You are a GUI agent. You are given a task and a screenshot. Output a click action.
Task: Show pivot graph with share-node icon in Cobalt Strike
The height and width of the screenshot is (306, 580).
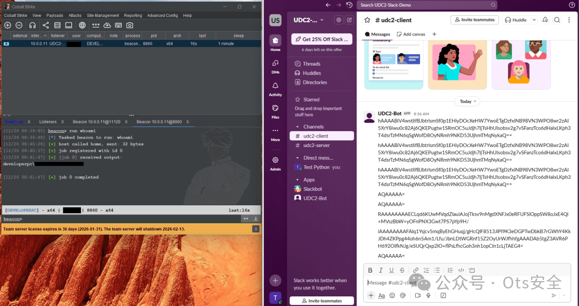click(45, 25)
